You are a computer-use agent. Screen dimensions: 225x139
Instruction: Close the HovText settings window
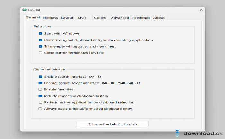[x=201, y=10]
